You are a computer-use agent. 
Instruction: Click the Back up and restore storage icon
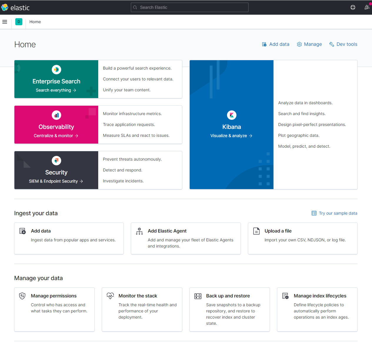tap(198, 296)
